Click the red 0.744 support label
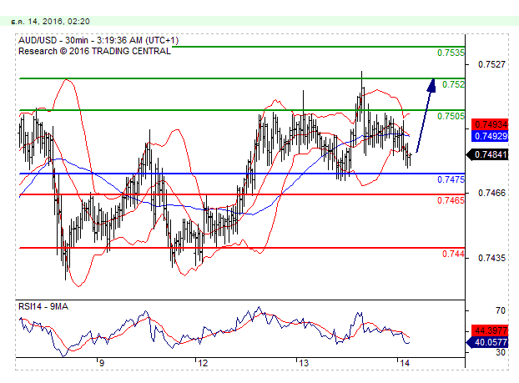The width and height of the screenshot is (519, 383). point(453,254)
